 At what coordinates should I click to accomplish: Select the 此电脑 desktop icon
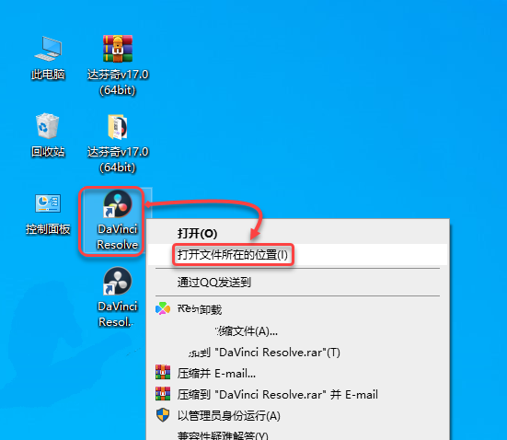pyautogui.click(x=48, y=58)
